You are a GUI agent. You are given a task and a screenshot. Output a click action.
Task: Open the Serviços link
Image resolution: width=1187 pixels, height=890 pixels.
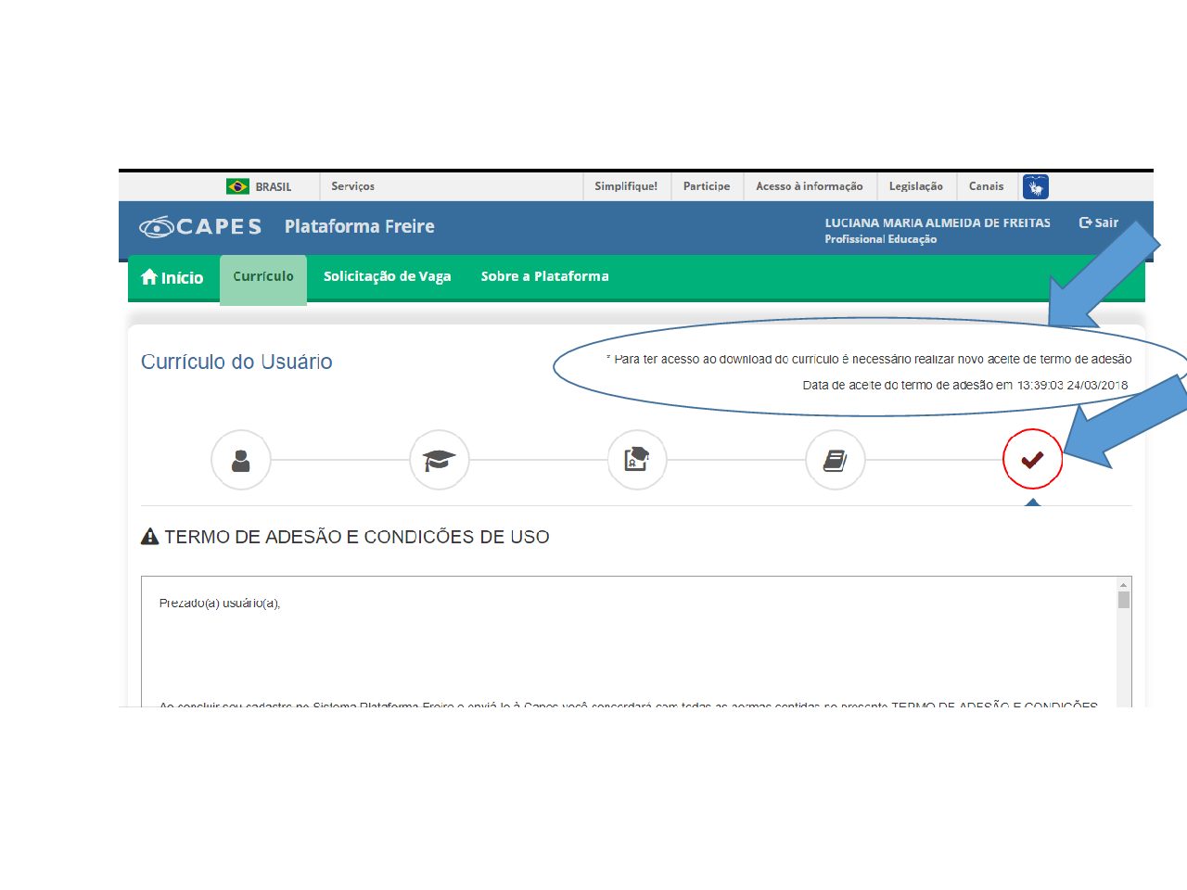point(352,186)
